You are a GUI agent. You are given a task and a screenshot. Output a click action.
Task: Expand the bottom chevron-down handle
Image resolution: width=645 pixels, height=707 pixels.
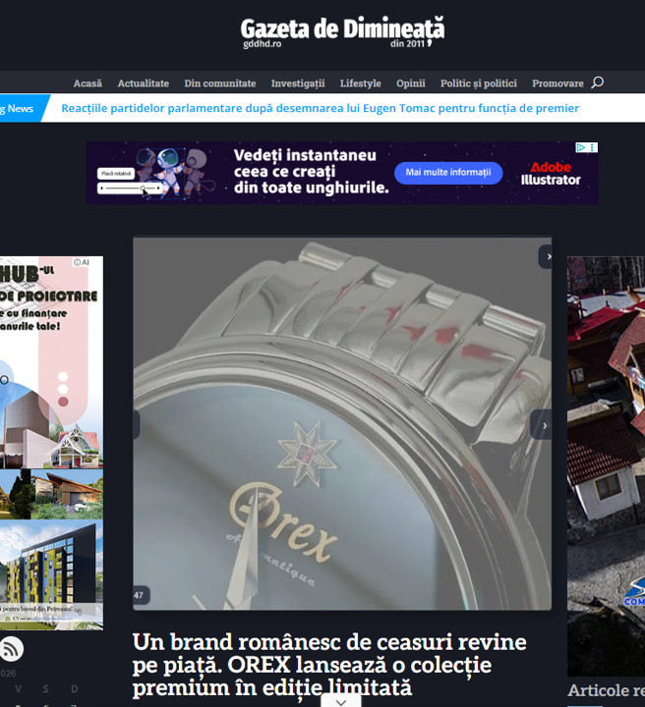(x=341, y=701)
